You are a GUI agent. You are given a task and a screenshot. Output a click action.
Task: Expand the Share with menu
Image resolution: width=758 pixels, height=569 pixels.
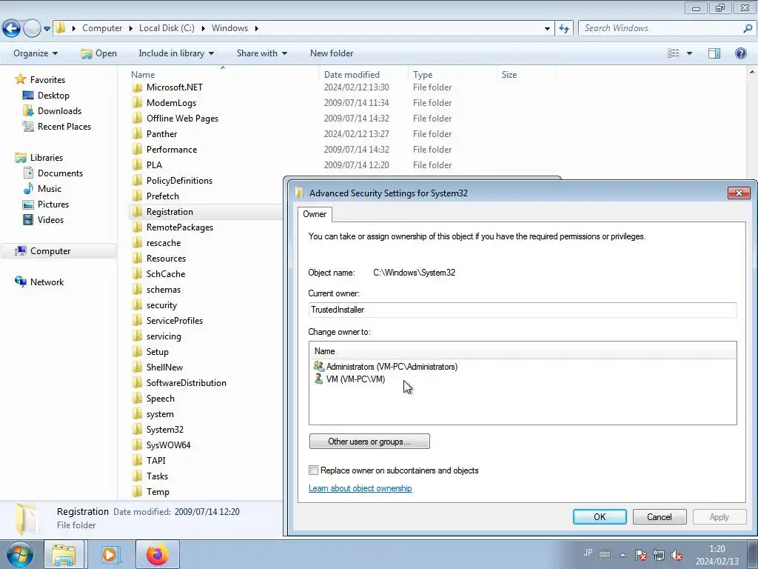pos(262,53)
